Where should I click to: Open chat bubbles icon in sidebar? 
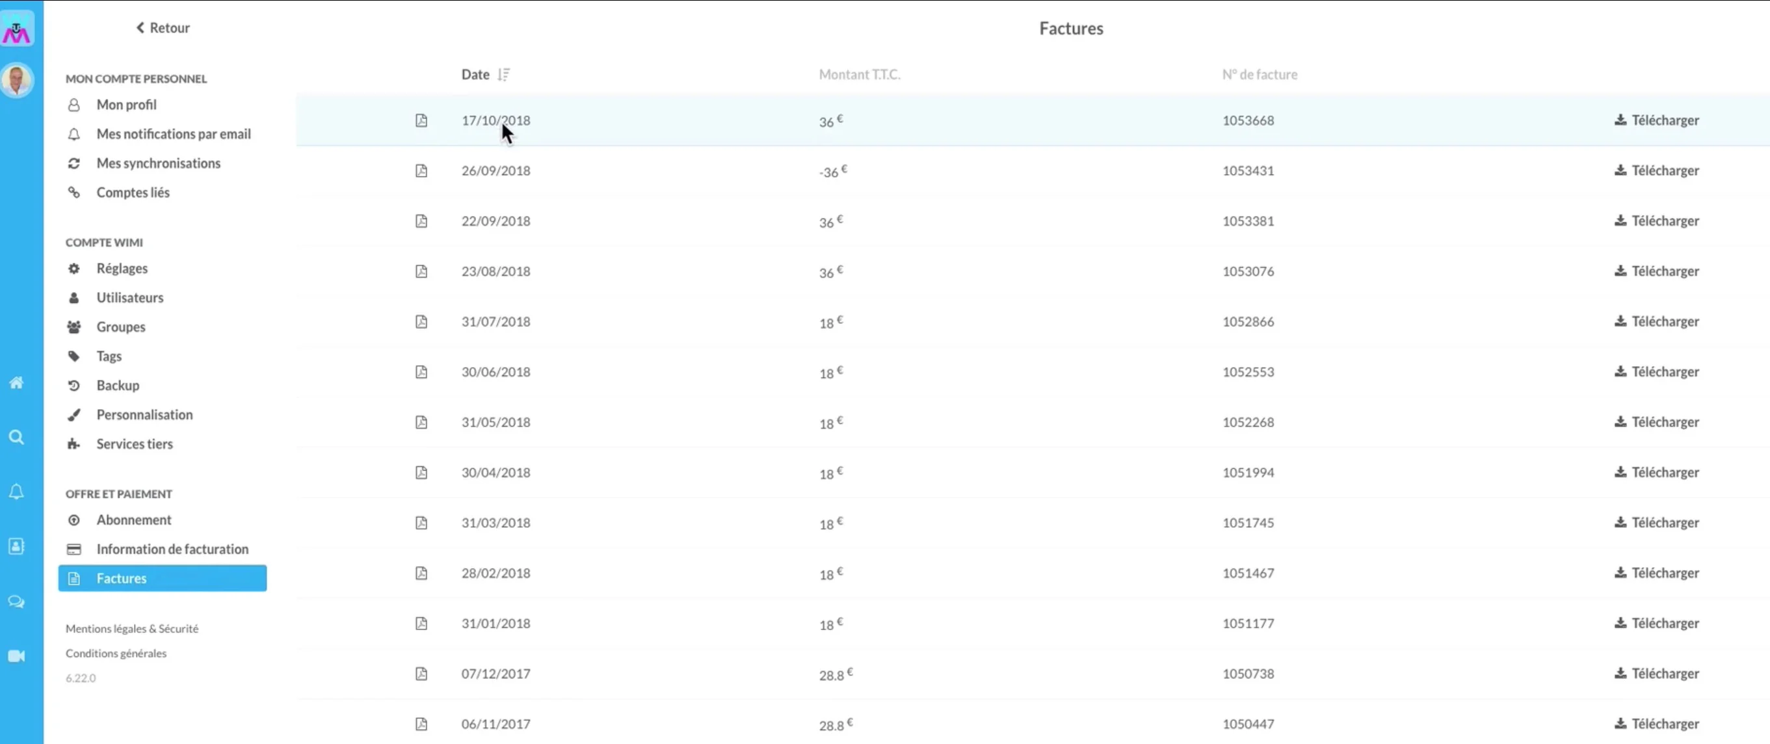pos(16,602)
